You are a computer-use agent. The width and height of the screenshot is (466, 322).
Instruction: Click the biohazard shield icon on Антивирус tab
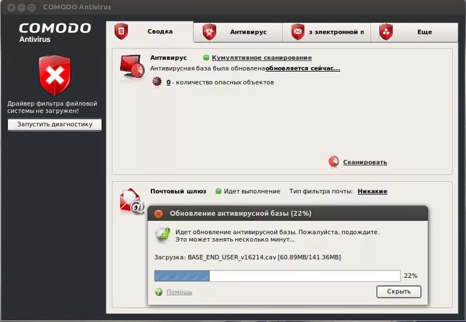(209, 32)
